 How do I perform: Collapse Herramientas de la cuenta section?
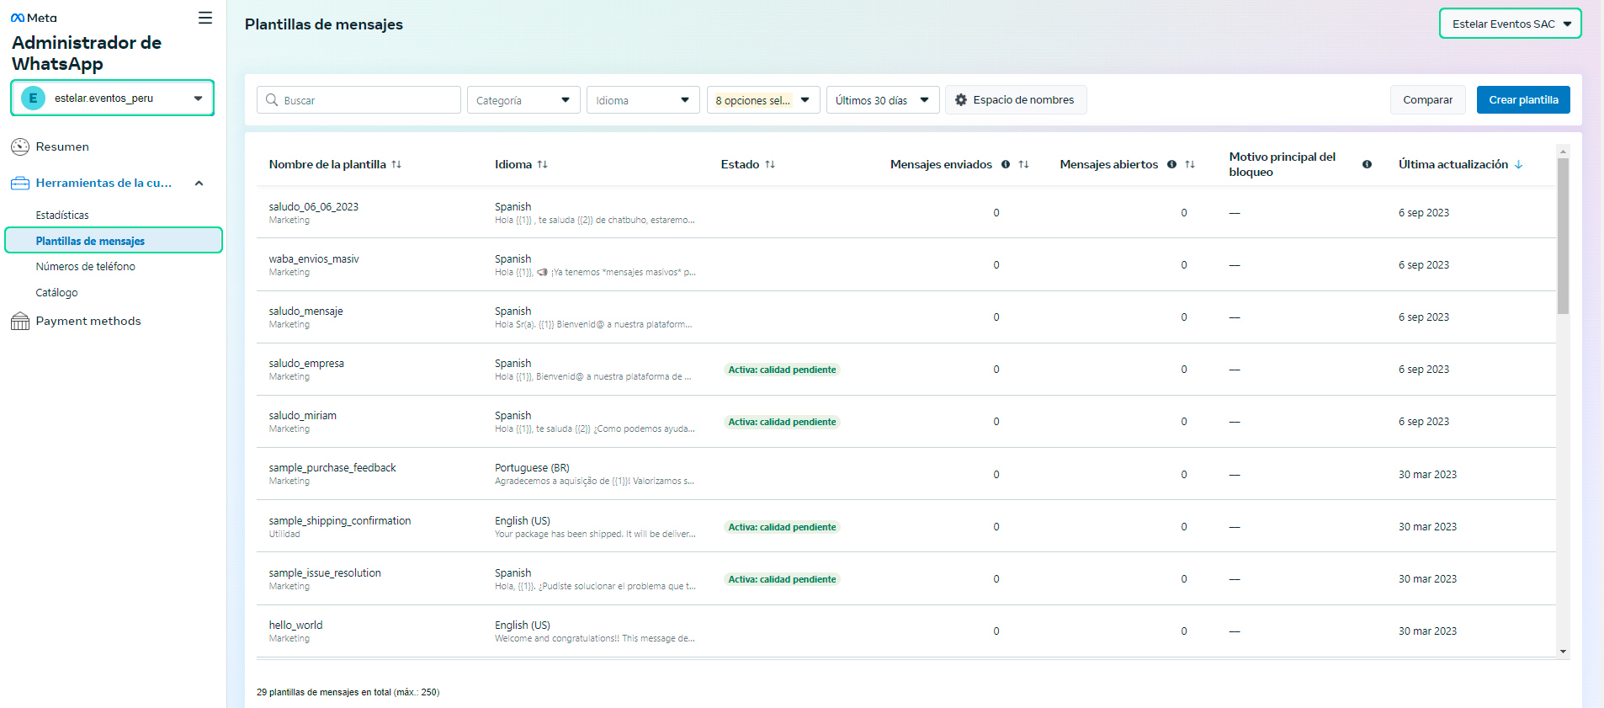point(199,183)
